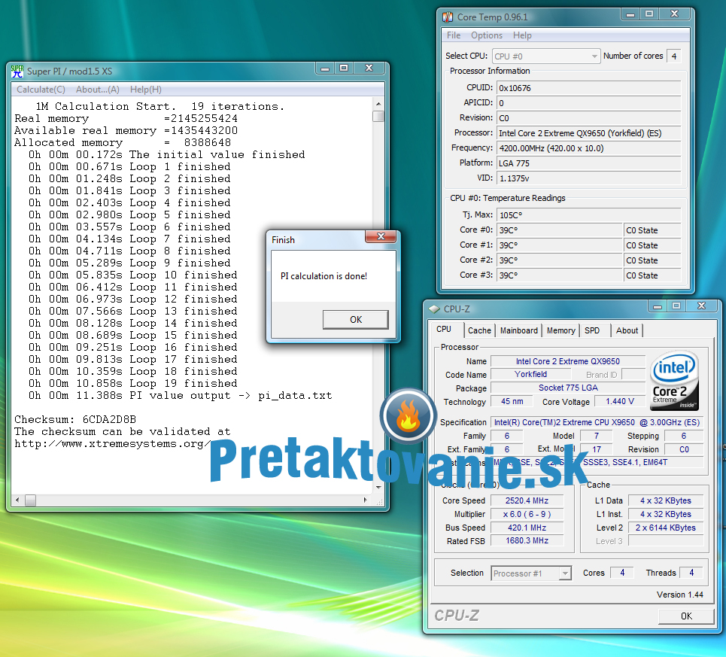Open the Help menu in Core Temp
726x657 pixels.
(x=522, y=35)
